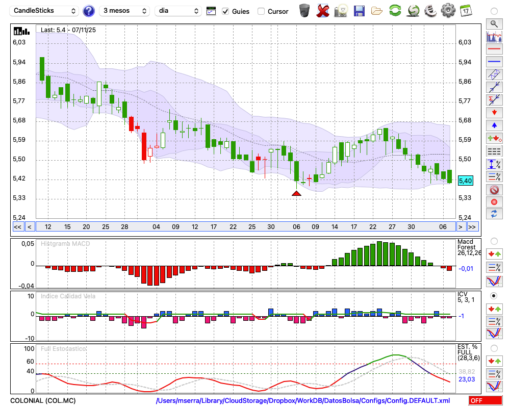Open settings with the gear icon
This screenshot has height=408, width=510.
point(448,11)
